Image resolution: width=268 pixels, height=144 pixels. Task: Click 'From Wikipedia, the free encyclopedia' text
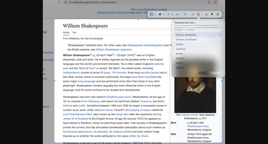[x=83, y=39]
